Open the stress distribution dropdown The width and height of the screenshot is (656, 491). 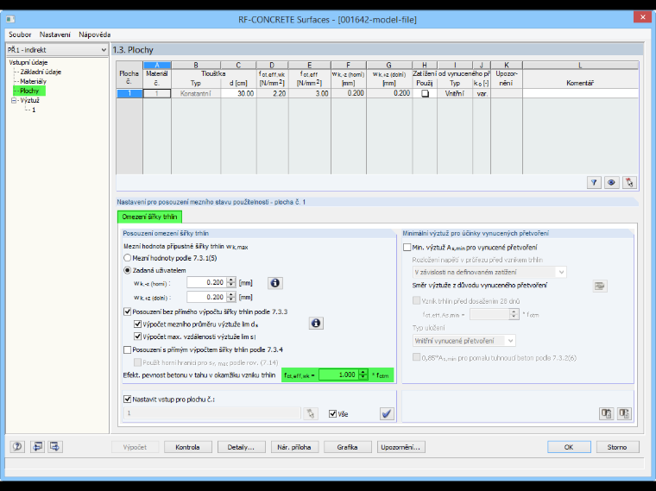pyautogui.click(x=489, y=273)
